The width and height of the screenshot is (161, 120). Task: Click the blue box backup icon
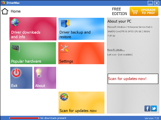(65, 23)
